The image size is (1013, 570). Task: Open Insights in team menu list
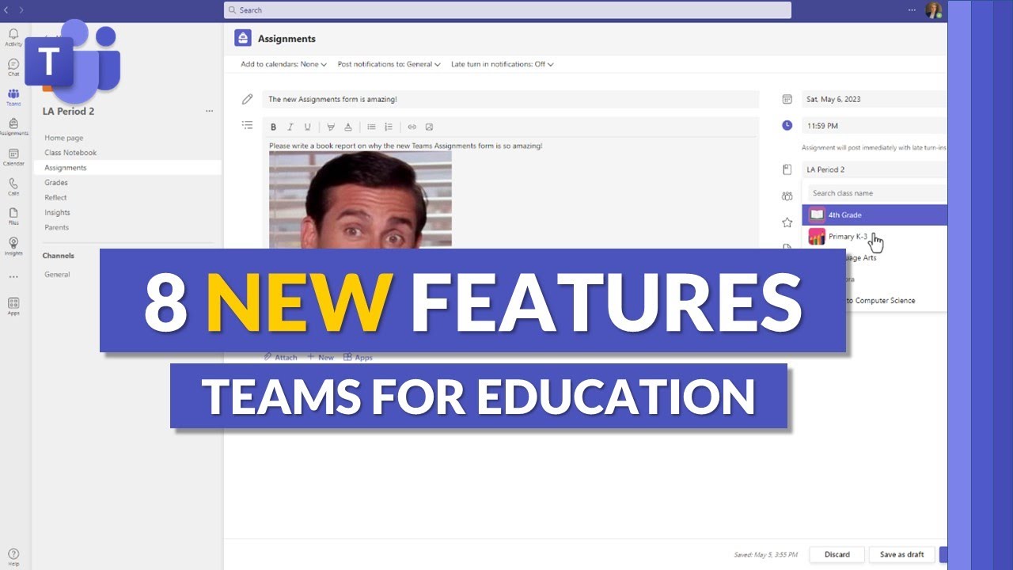tap(57, 213)
